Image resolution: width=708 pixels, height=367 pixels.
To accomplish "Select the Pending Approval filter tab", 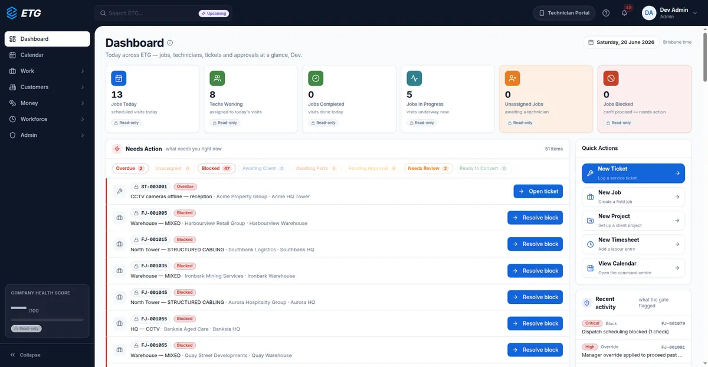I will [x=372, y=169].
